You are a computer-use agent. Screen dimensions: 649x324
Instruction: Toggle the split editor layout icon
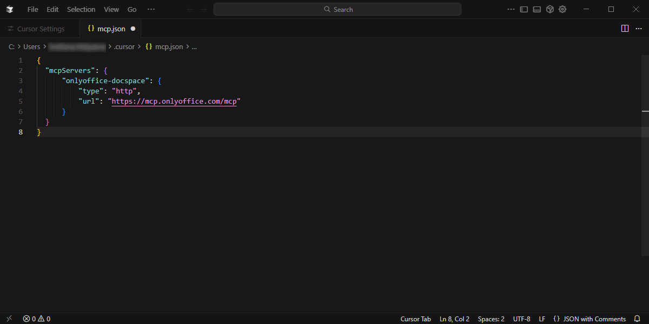tap(625, 28)
